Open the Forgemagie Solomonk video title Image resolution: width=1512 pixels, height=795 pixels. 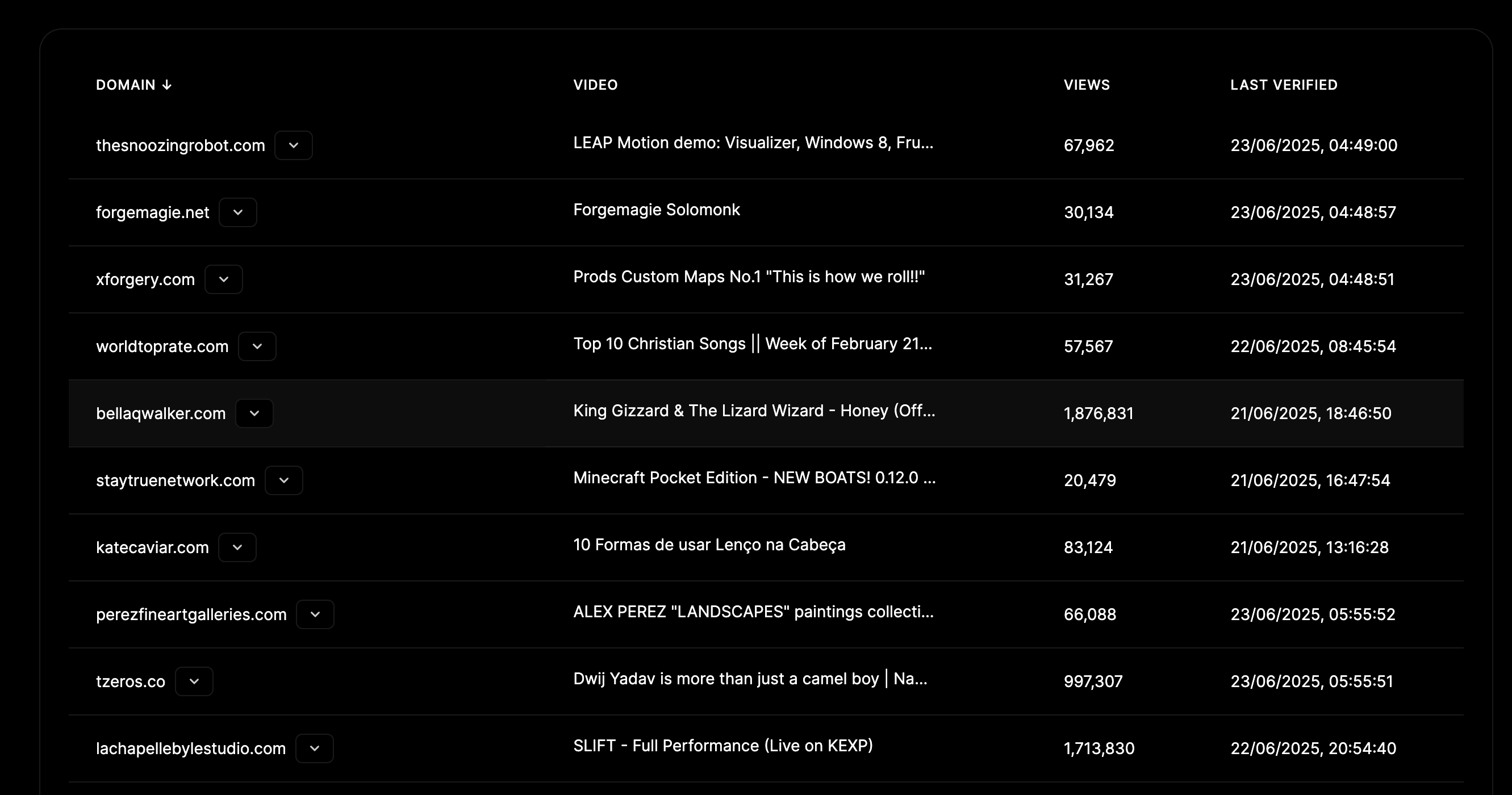click(656, 210)
